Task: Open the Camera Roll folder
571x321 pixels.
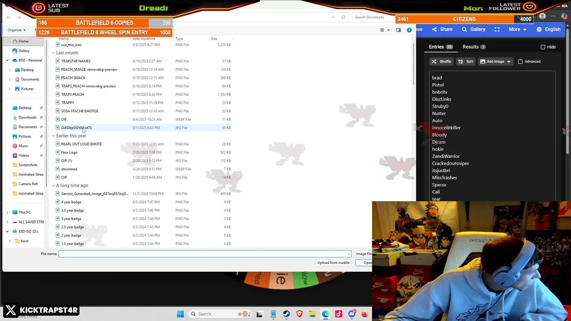Action: [28, 184]
